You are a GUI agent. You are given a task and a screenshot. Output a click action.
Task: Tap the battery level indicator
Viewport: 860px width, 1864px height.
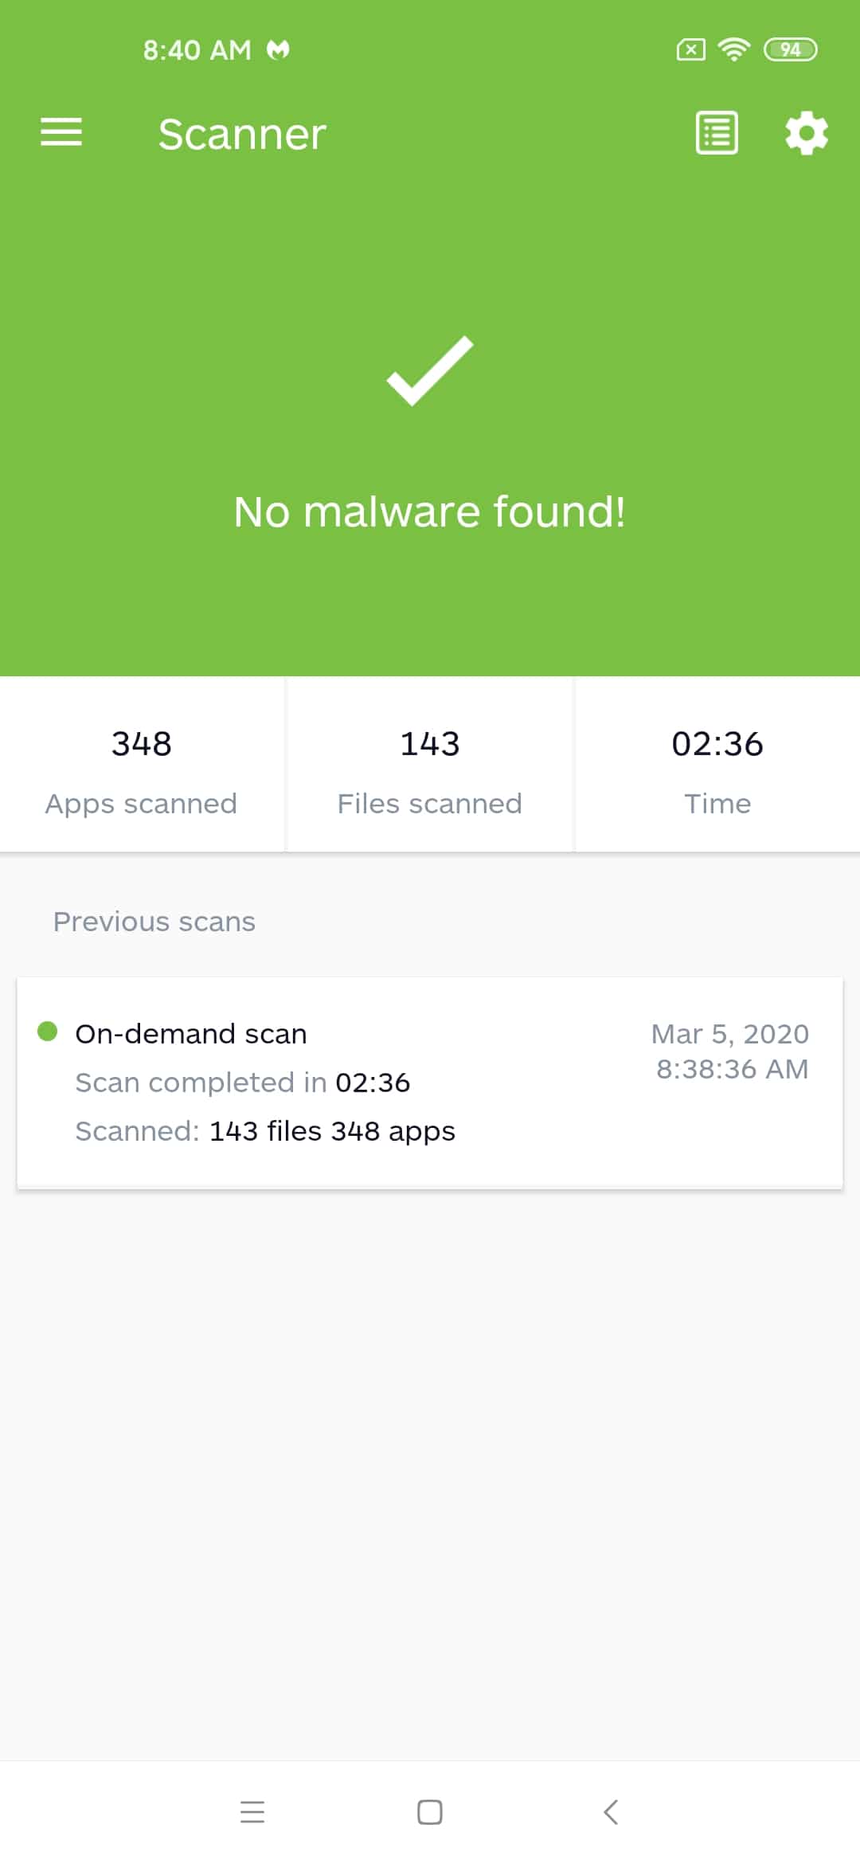[x=790, y=49]
